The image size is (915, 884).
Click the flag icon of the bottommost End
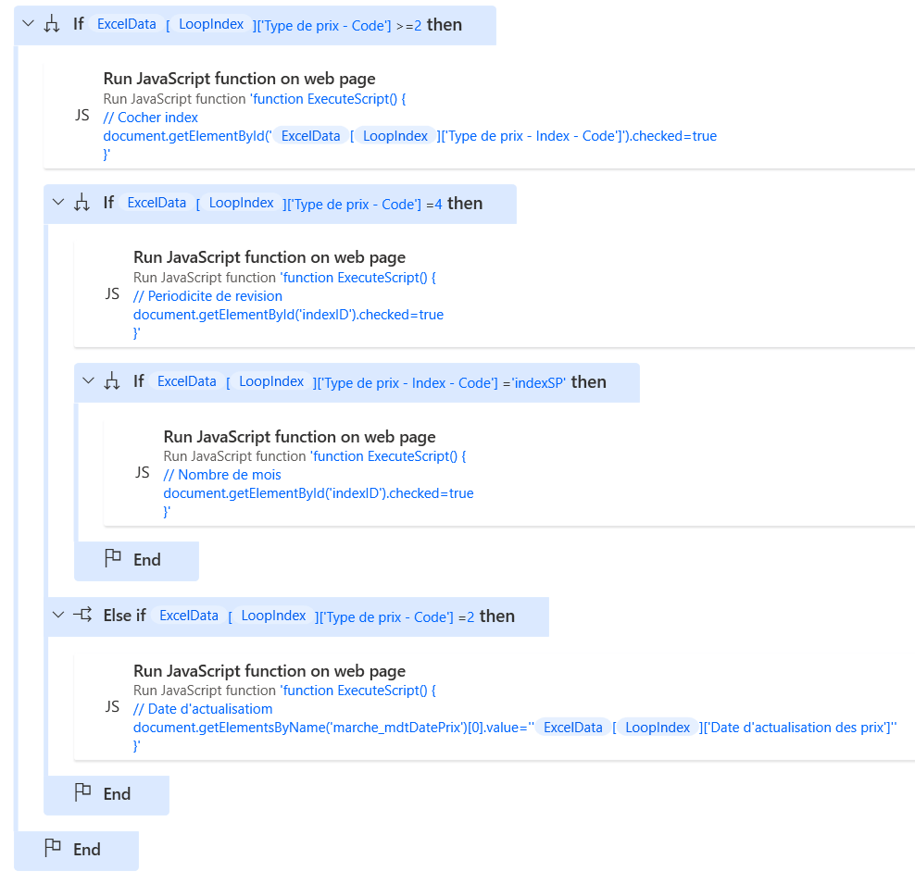click(x=53, y=849)
